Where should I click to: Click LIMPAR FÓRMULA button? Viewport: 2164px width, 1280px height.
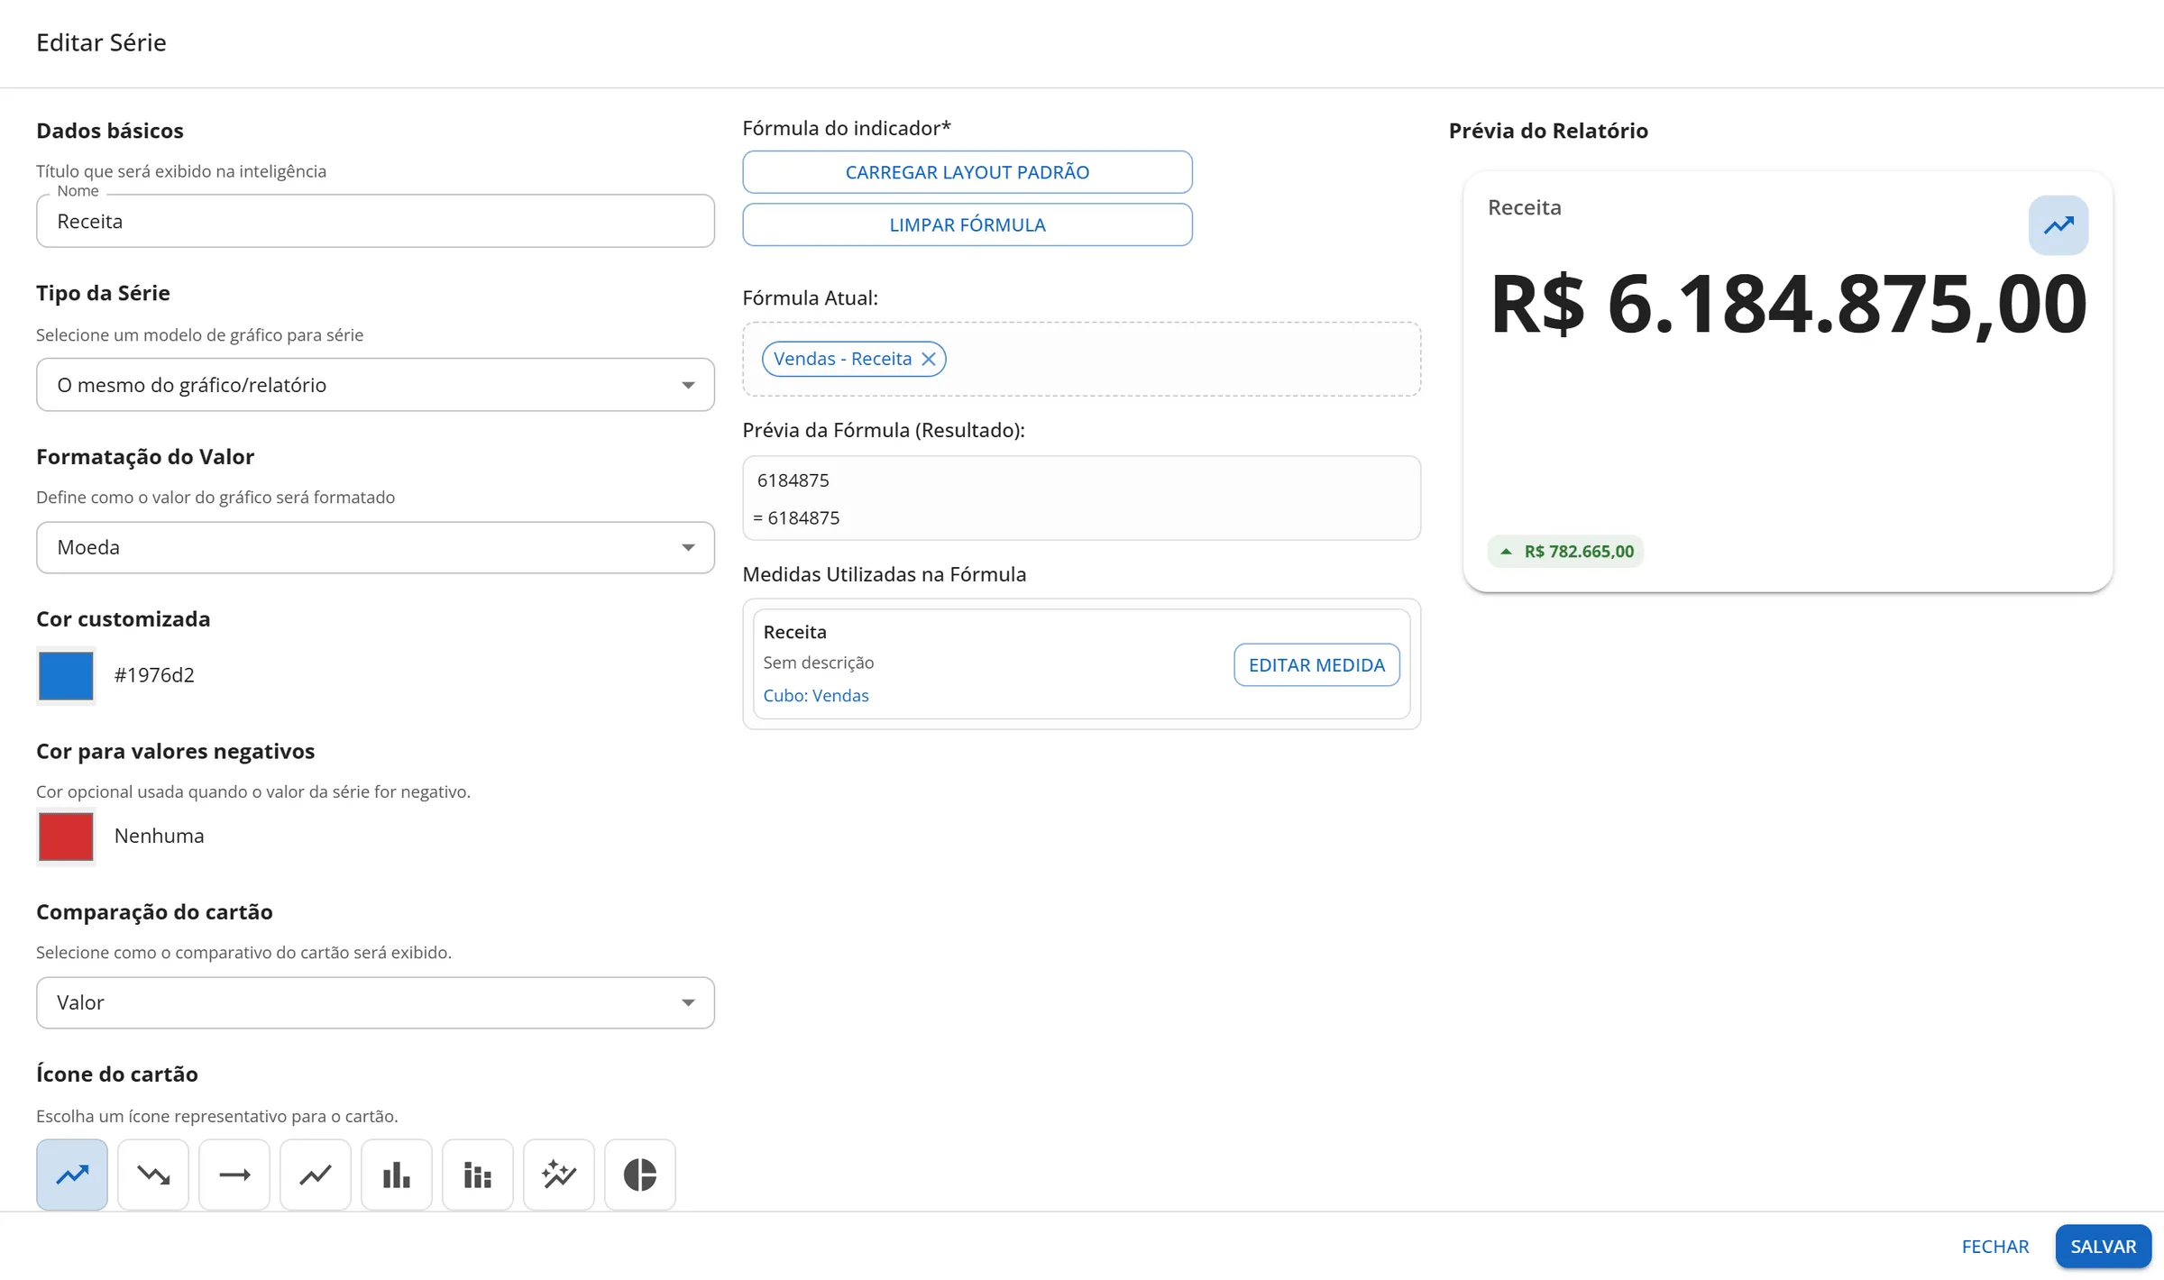click(x=967, y=224)
